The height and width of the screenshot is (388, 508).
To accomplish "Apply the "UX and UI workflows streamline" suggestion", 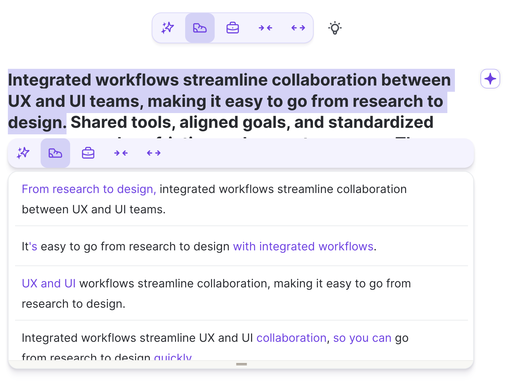I will (216, 293).
